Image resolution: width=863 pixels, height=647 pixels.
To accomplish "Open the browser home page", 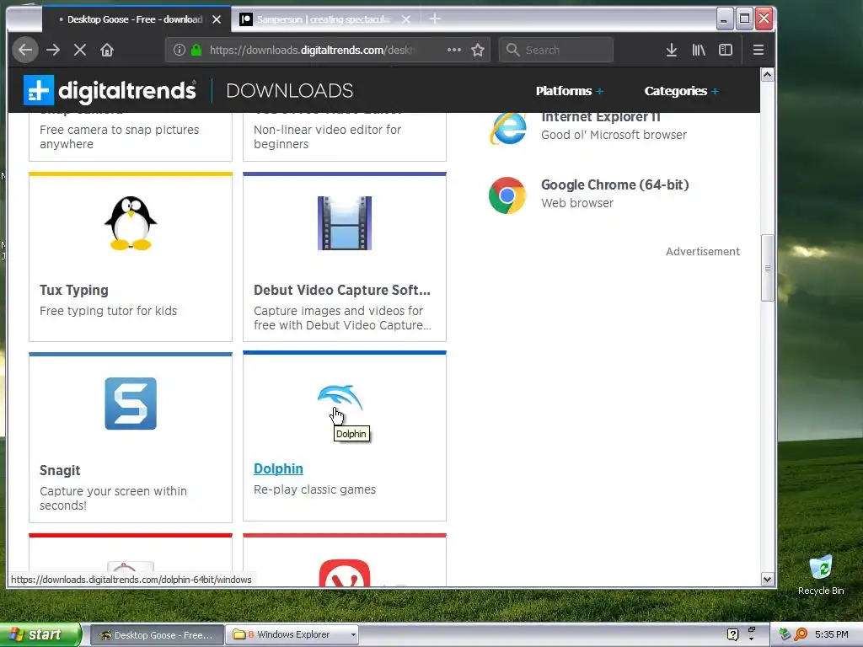I will point(107,50).
